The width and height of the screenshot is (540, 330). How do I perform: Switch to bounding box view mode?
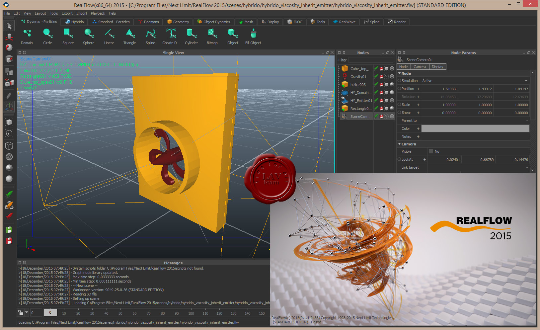click(x=9, y=146)
